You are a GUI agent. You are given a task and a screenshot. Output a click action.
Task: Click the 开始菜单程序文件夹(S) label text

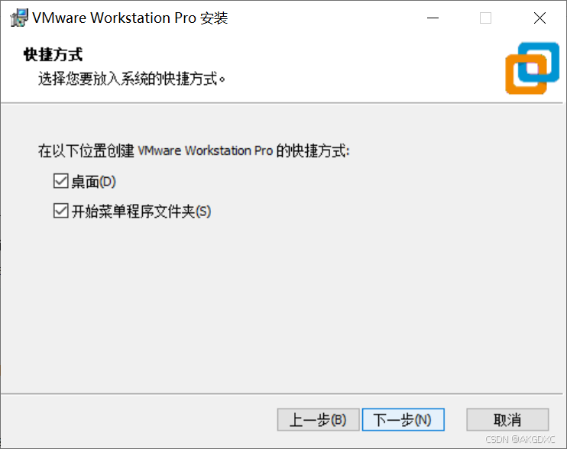tap(141, 212)
